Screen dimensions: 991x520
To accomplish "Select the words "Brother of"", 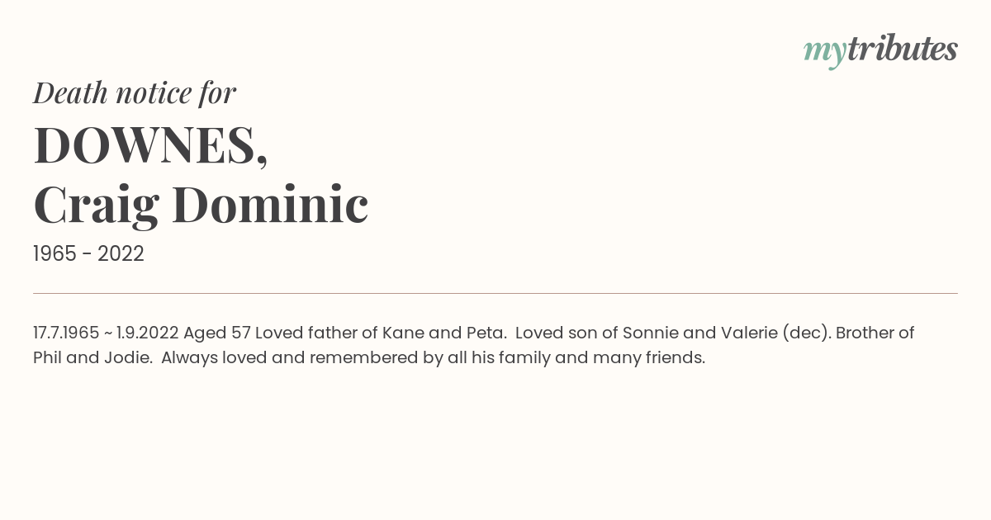I will (x=875, y=333).
